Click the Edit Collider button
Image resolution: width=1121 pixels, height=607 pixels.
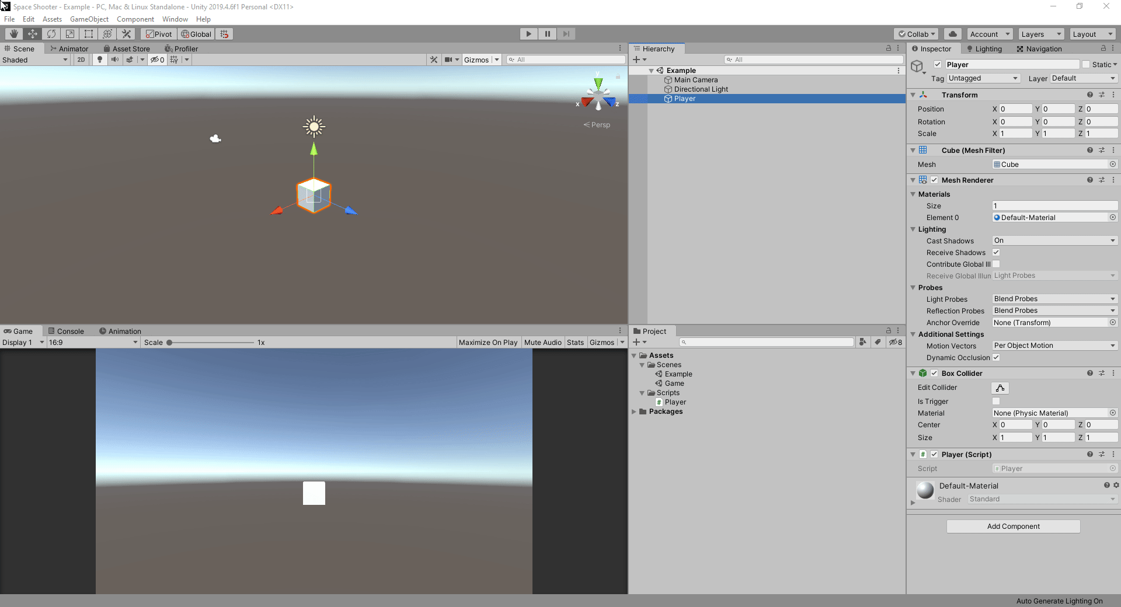tap(1000, 388)
